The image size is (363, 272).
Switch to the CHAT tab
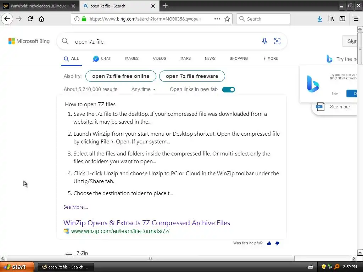(x=102, y=58)
